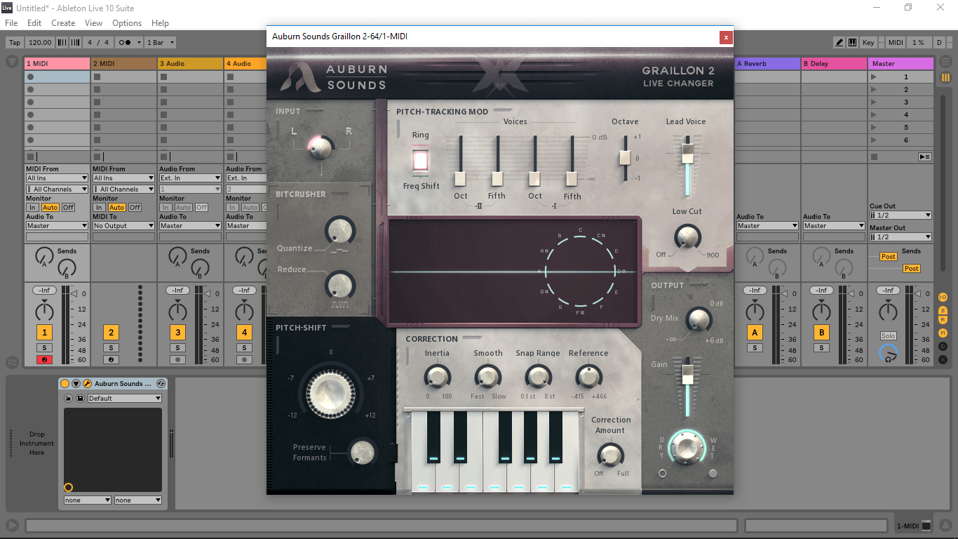Screen dimensions: 958x539
Task: Click the Dry/Wet output knob
Action: point(687,448)
